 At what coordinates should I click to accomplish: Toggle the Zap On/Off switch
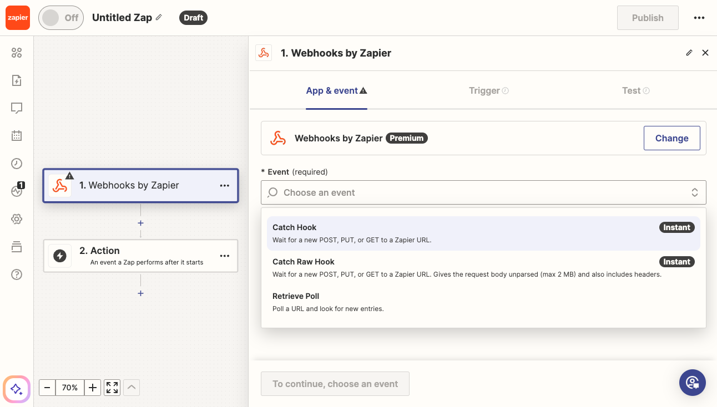[x=61, y=18]
